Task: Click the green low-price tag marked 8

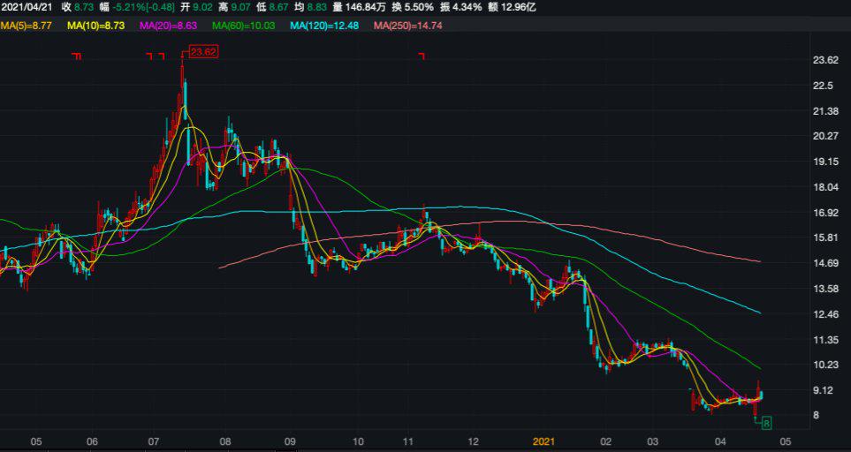Action: 766,423
